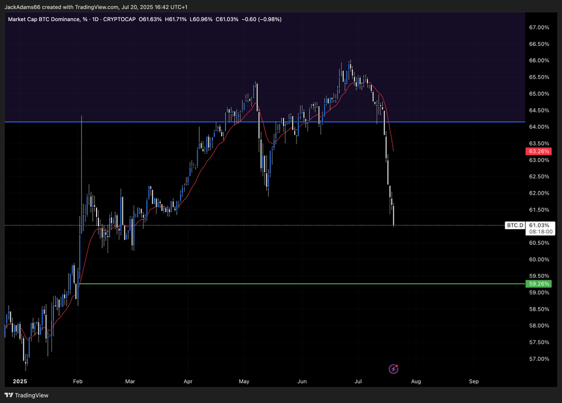Click the green 59.26% price line label
The image size is (562, 403).
pyautogui.click(x=539, y=284)
